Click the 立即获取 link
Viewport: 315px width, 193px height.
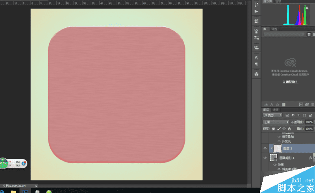(290, 82)
